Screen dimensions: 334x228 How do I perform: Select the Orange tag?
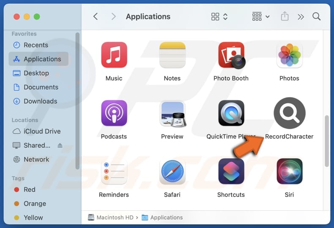tap(38, 204)
